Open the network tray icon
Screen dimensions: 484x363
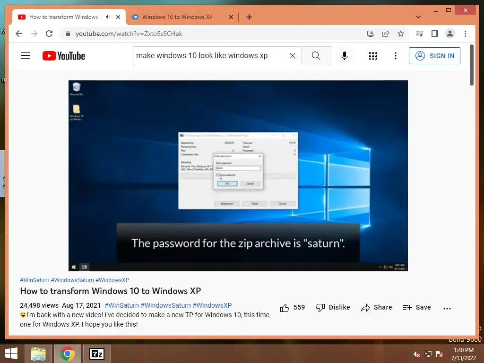[x=428, y=354]
